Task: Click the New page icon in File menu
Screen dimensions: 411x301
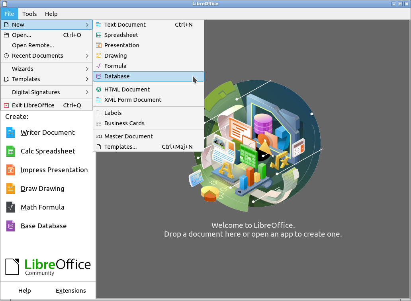Action: pos(6,25)
